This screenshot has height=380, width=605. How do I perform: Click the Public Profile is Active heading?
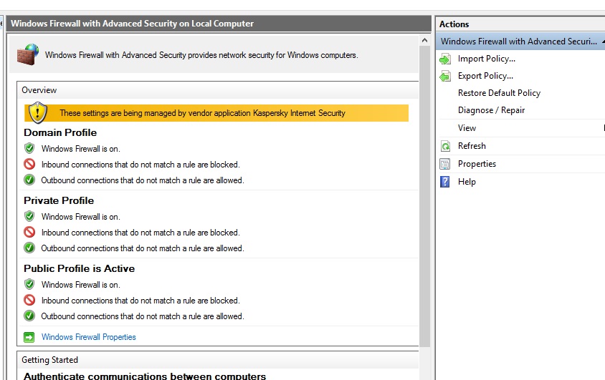(79, 268)
